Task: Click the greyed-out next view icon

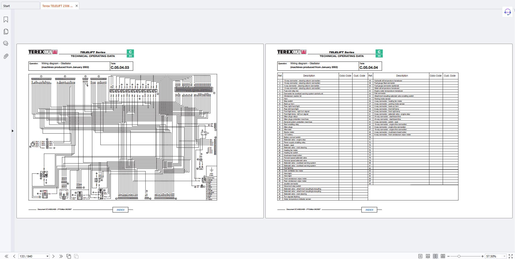Action: click(x=76, y=256)
